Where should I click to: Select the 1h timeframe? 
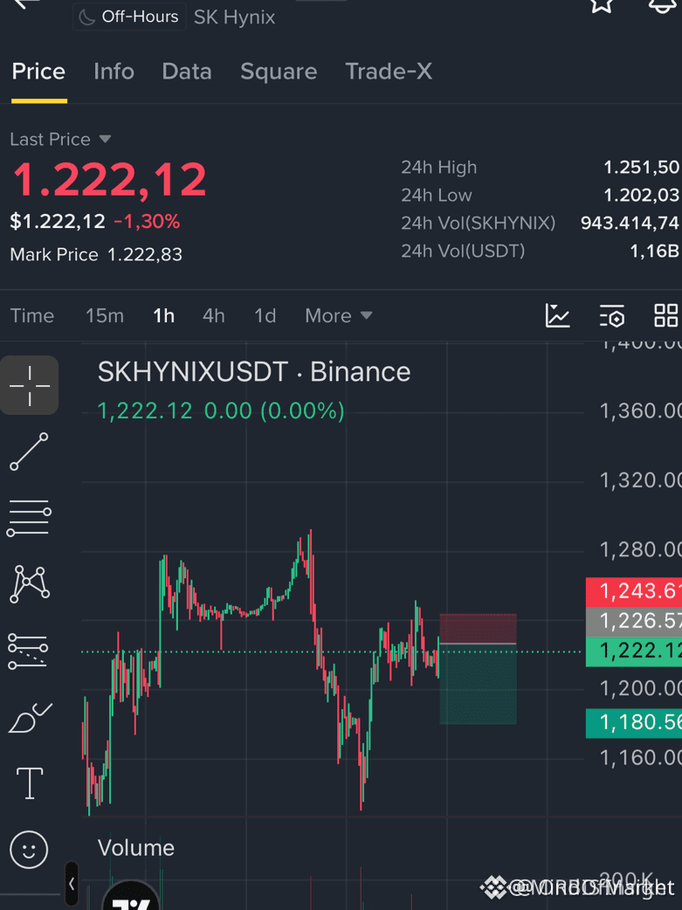tap(163, 316)
